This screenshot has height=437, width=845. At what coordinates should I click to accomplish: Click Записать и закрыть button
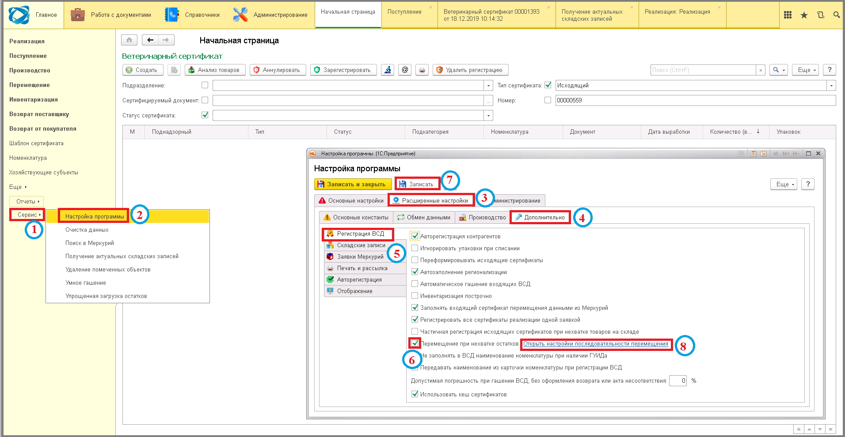(353, 184)
